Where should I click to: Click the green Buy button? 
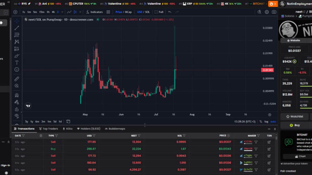coord(295,125)
